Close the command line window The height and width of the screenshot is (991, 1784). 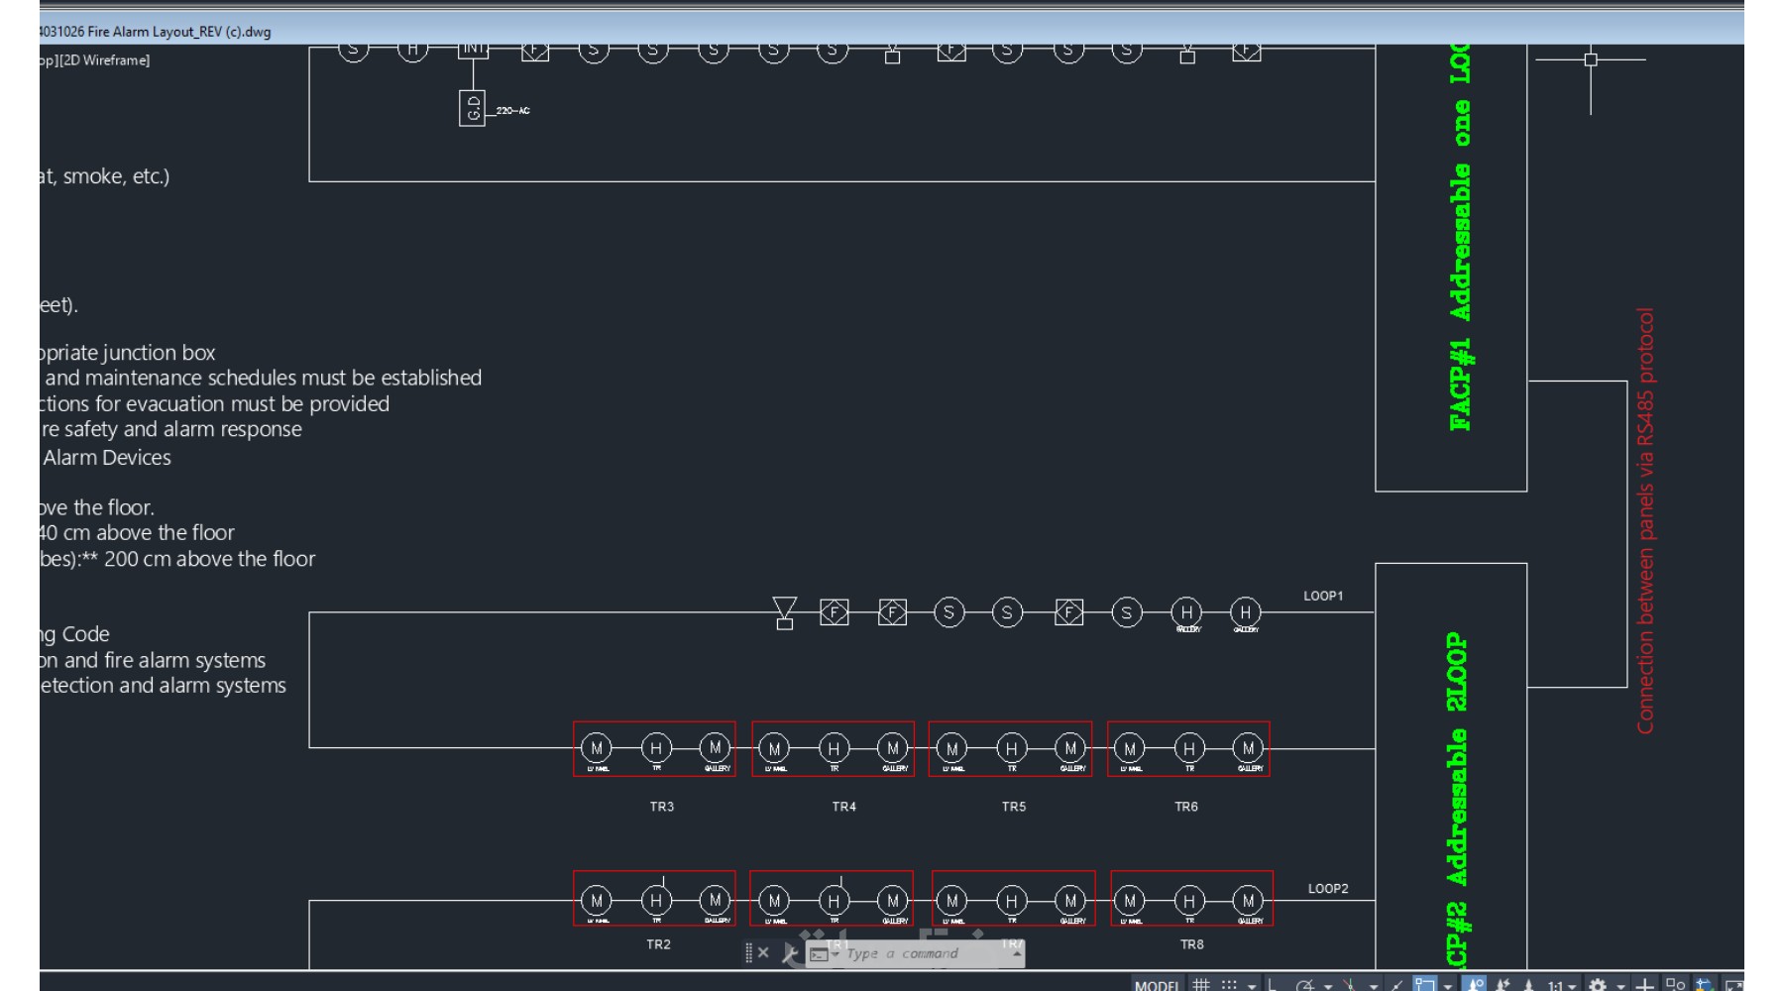tap(763, 953)
